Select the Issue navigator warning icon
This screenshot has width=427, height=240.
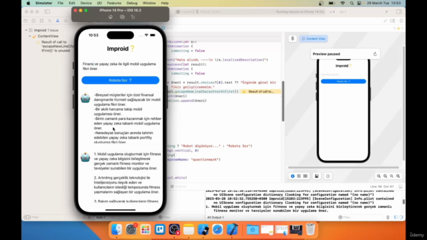57,21
